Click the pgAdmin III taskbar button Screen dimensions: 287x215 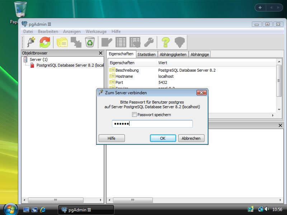pos(86,210)
